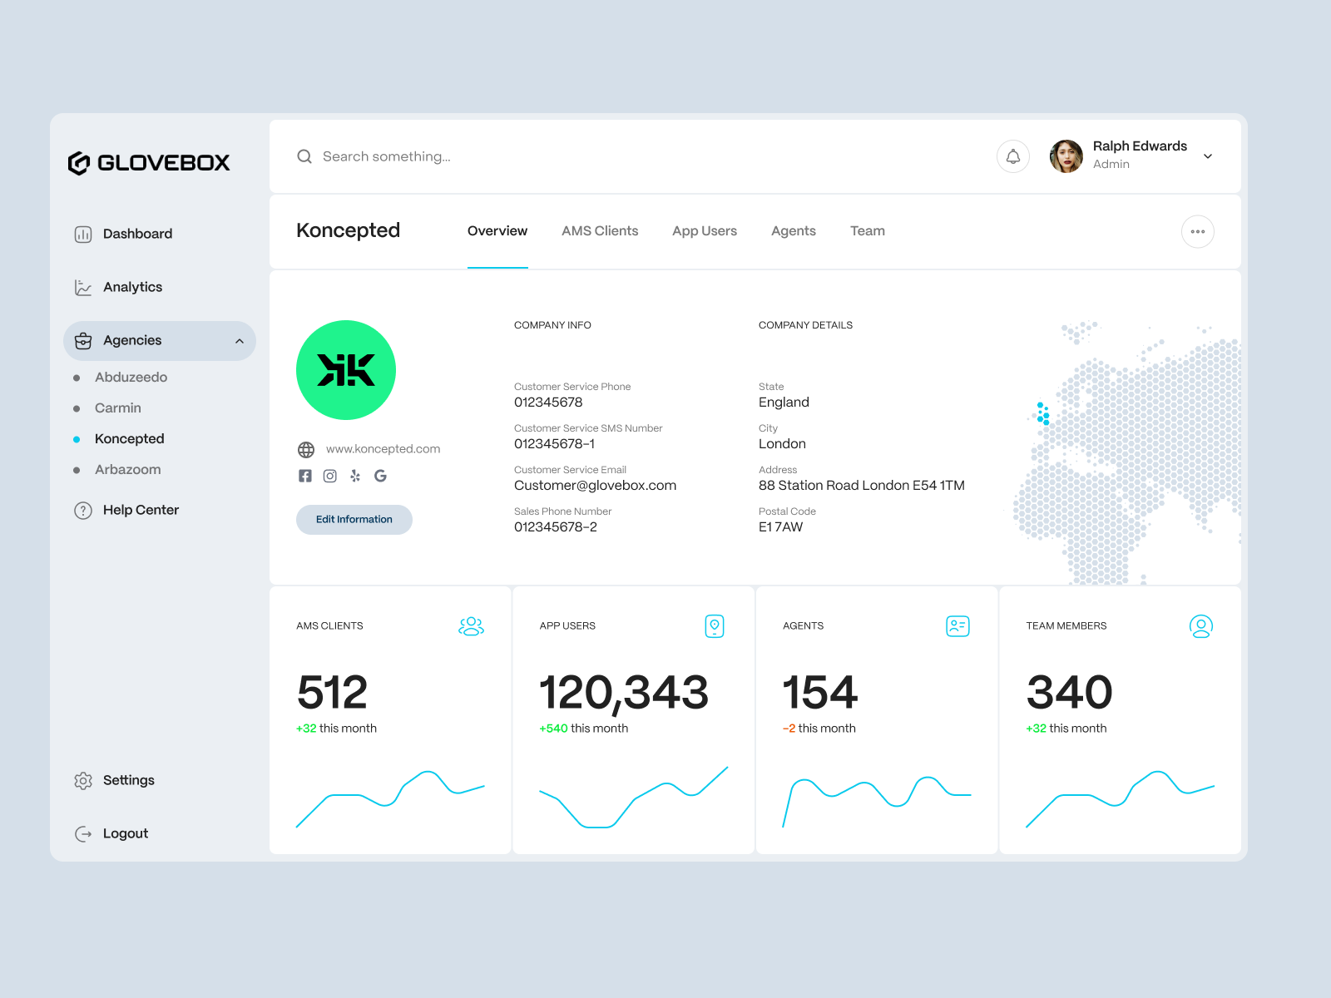This screenshot has width=1331, height=998.
Task: Click the Facebook social icon
Action: click(304, 476)
